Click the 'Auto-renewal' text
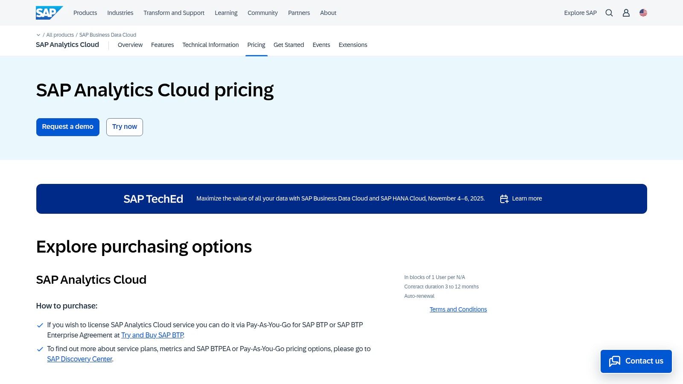Screen dimensions: 683x384 (419, 296)
